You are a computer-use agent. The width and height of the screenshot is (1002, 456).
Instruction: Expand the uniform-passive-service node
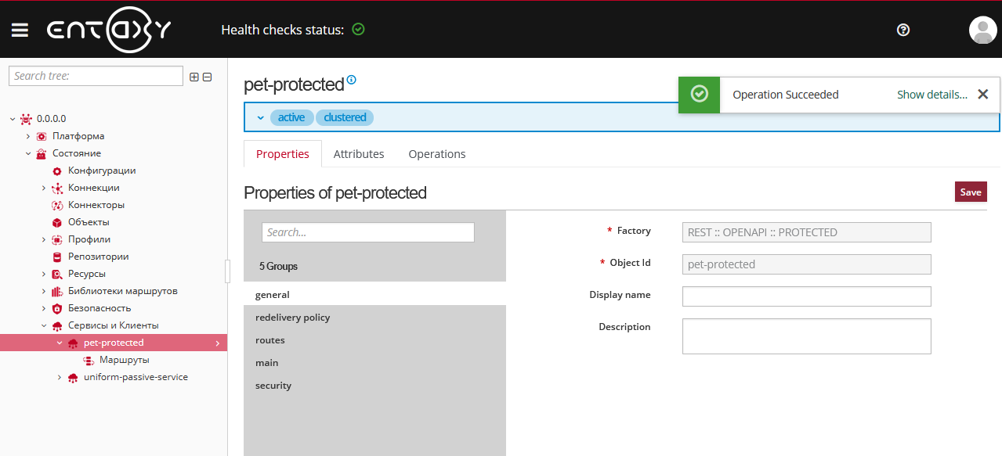coord(59,376)
